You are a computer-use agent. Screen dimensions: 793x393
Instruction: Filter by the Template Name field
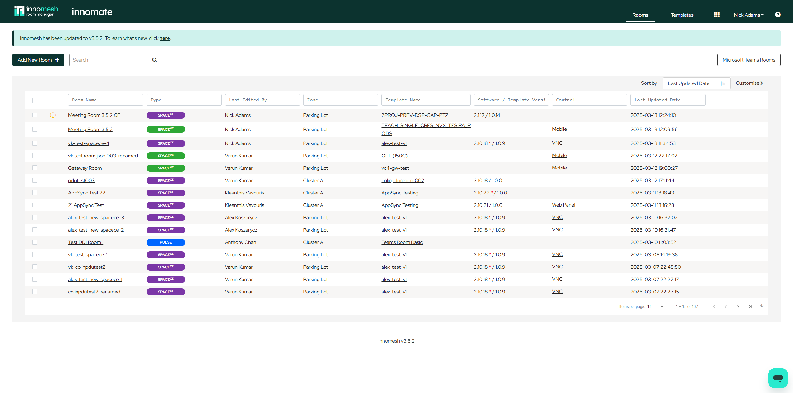(426, 100)
